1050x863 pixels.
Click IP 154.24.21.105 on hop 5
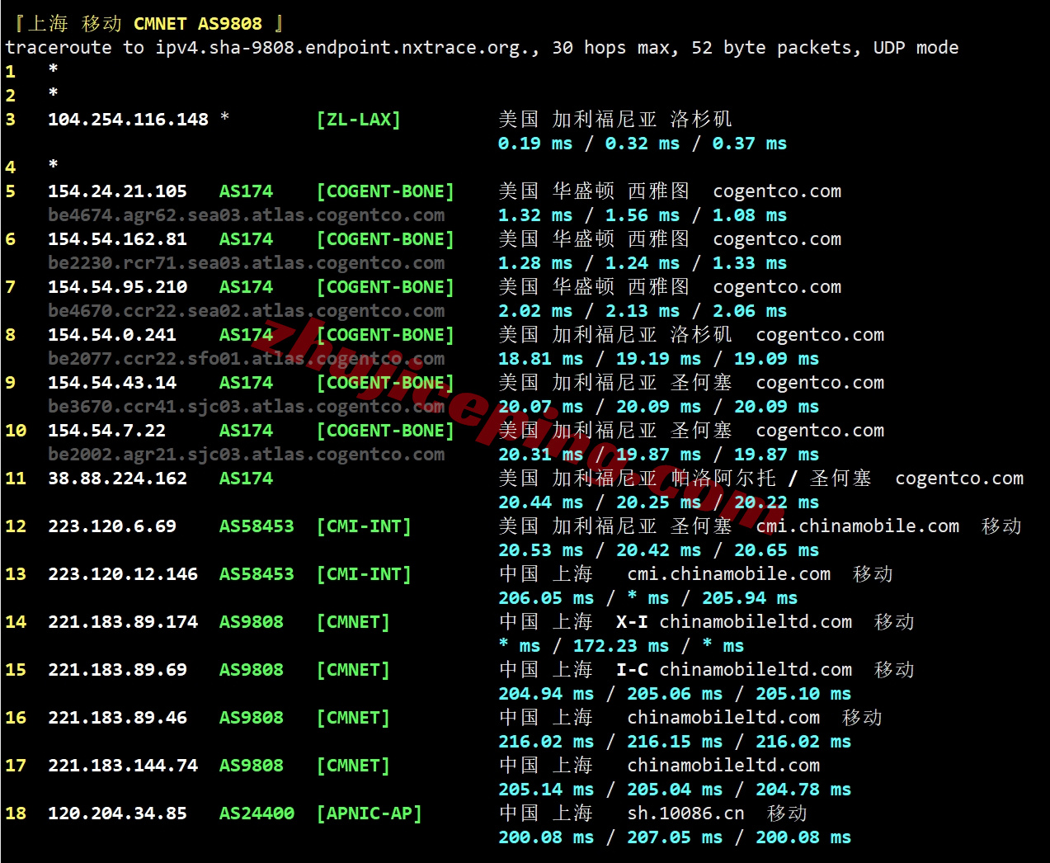tap(117, 191)
